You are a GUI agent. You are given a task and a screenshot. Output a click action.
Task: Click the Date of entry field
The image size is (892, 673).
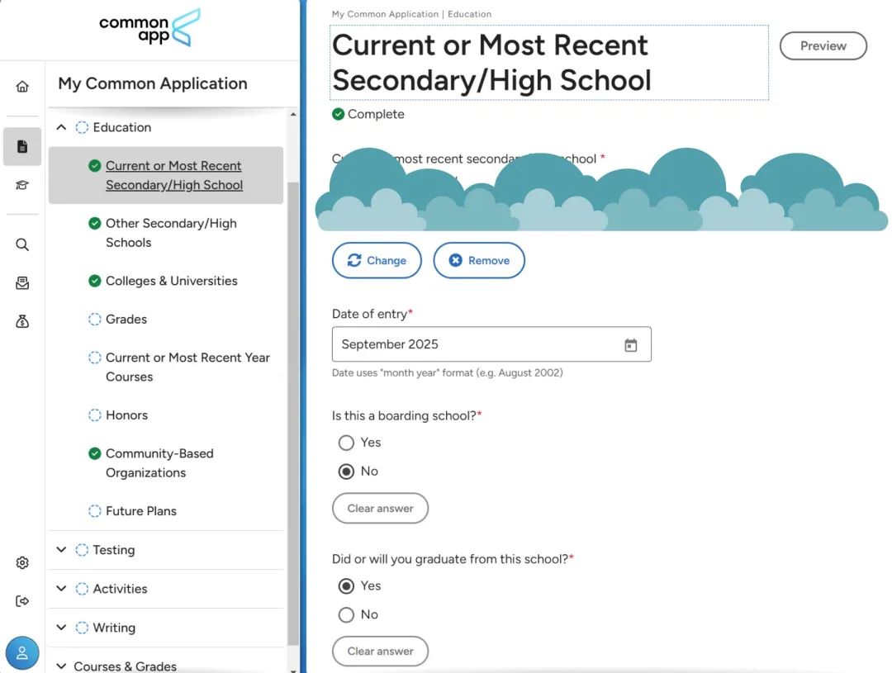tap(491, 344)
